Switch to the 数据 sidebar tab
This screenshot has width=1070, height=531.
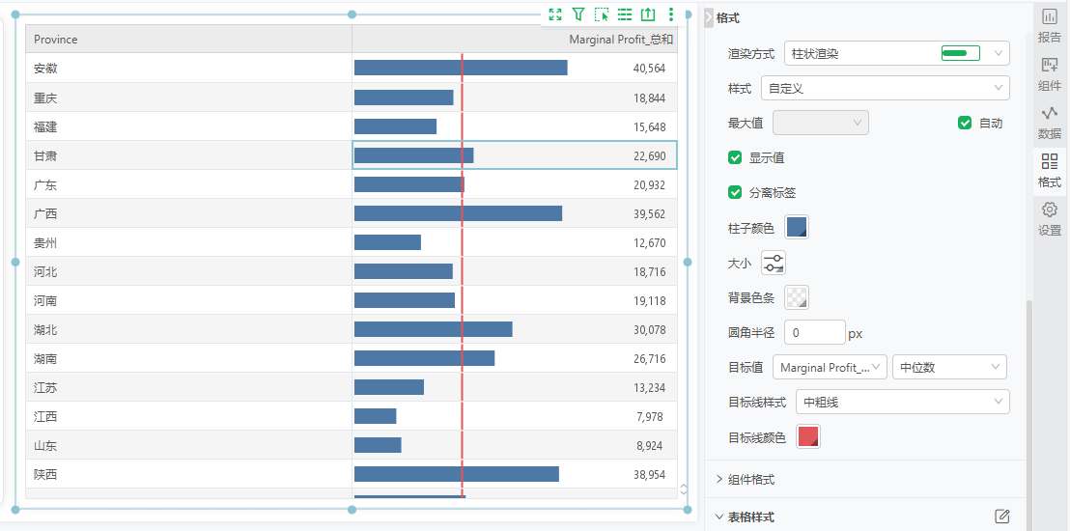point(1050,123)
